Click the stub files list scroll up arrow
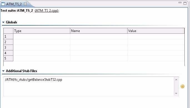This screenshot has width=190, height=108. tap(176, 80)
